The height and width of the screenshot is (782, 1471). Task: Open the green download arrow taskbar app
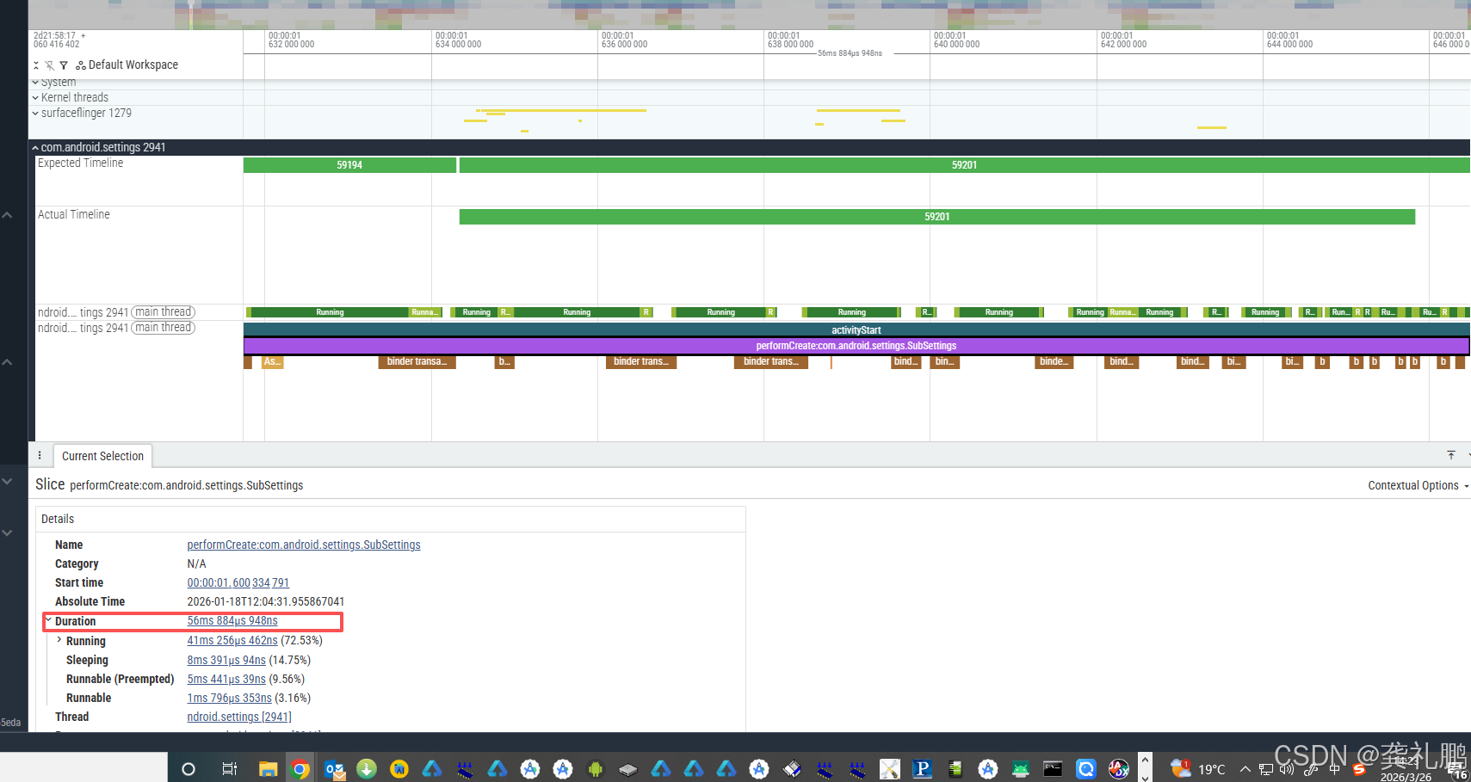click(x=367, y=769)
